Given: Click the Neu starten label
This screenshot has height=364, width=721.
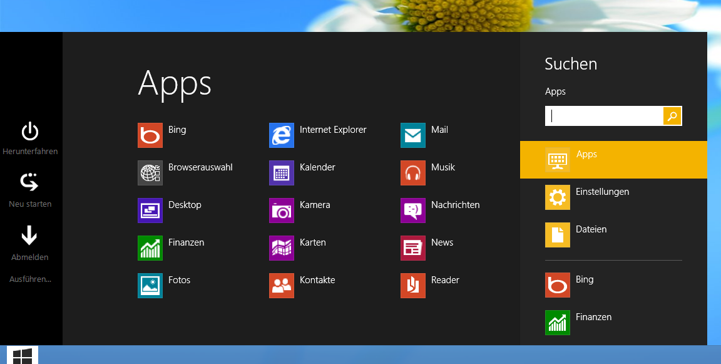Looking at the screenshot, I should [x=30, y=204].
